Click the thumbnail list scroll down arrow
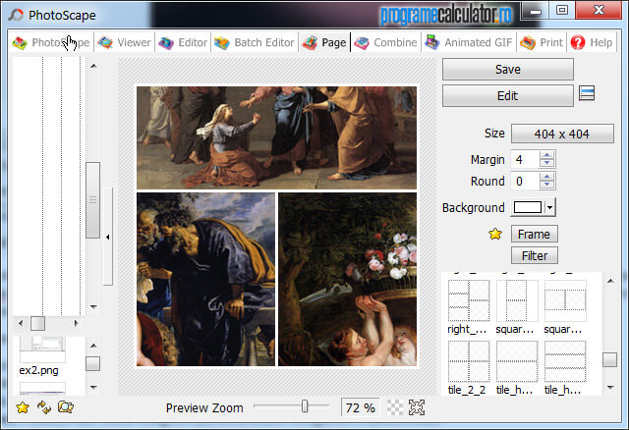This screenshot has width=629, height=430. pyautogui.click(x=93, y=387)
